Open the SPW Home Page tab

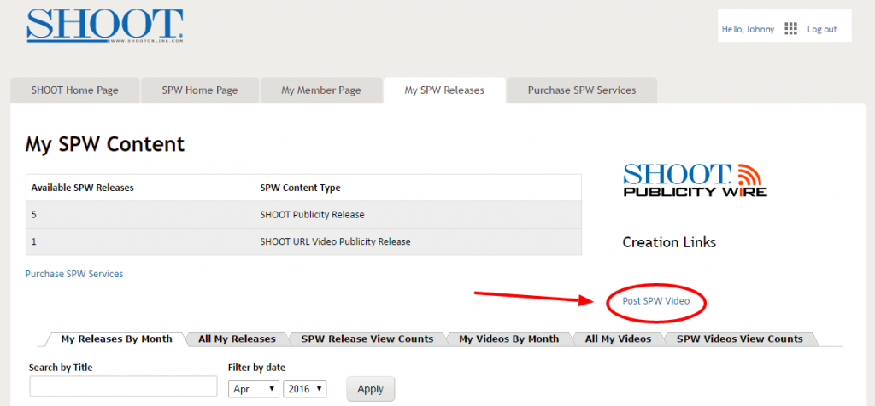(x=200, y=90)
